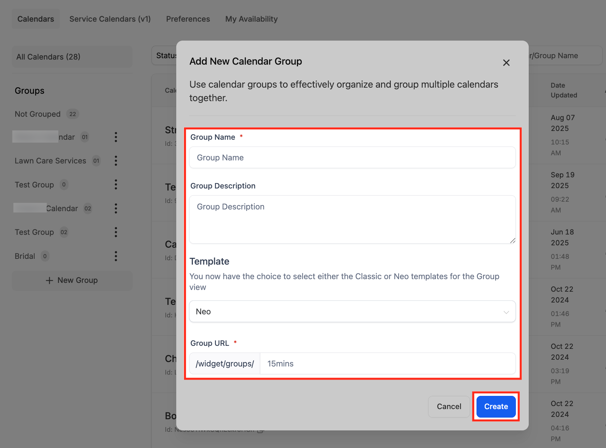Select the Not Grouped group

(x=46, y=114)
